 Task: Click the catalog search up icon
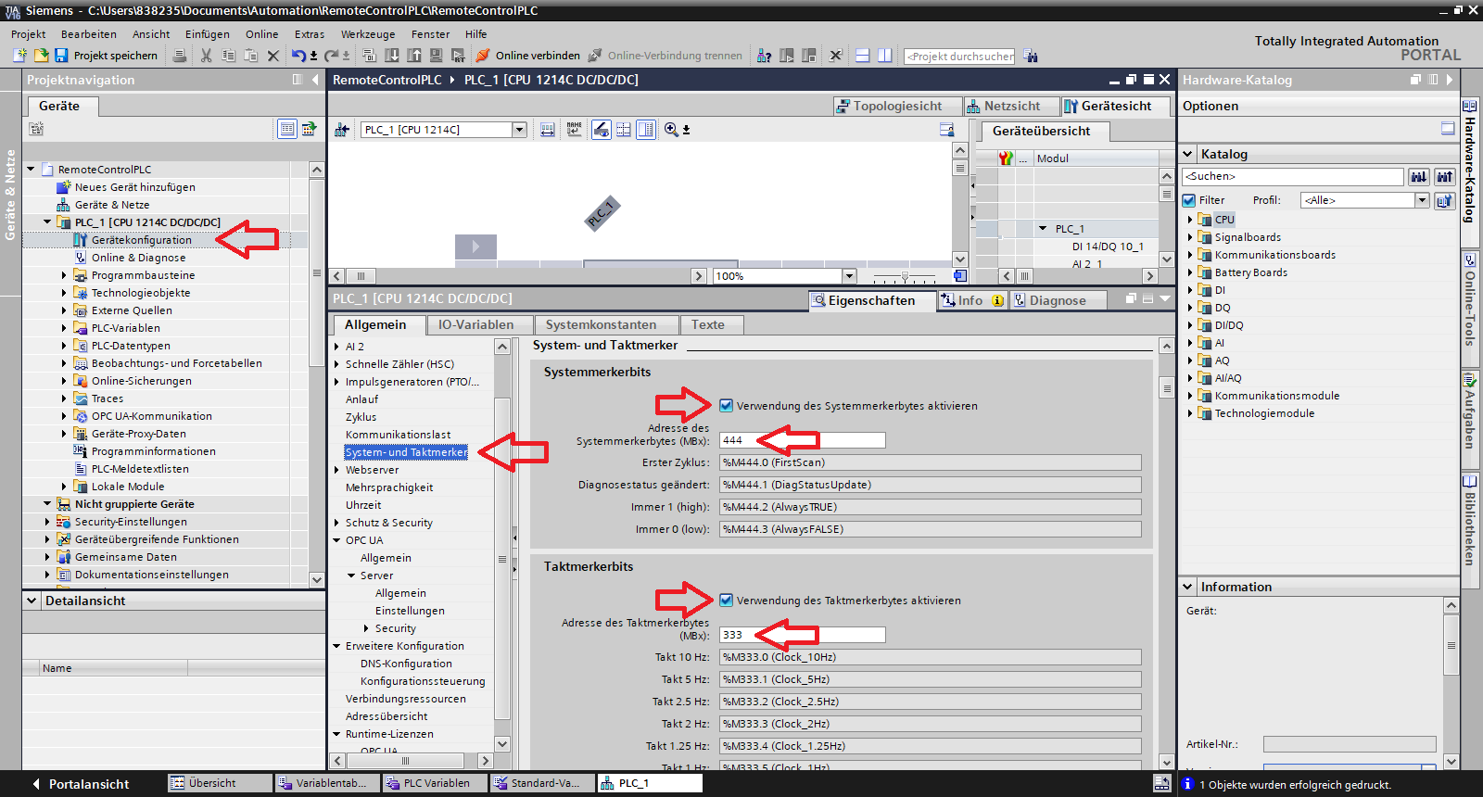(1444, 176)
